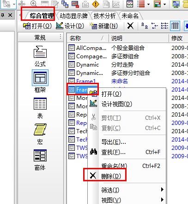
Task: Click the 打开(O) toolbar button
Action: (x=37, y=26)
